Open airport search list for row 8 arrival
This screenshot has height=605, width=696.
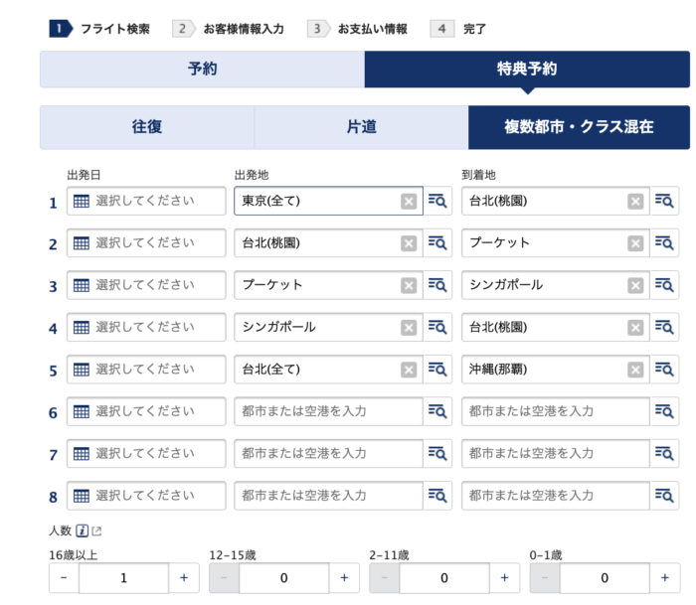[665, 496]
